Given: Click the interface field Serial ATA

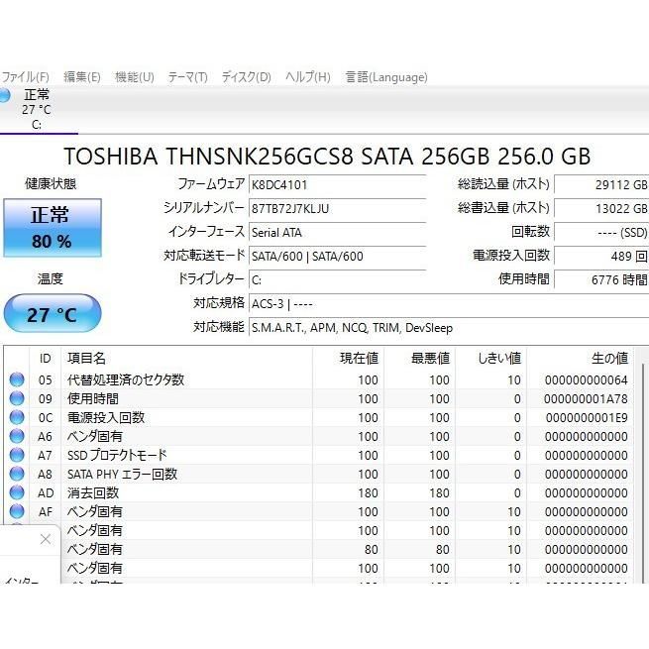Looking at the screenshot, I should tap(337, 232).
